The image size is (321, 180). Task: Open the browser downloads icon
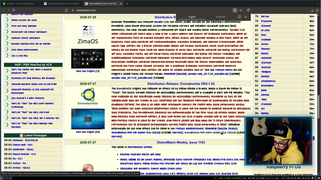point(312,10)
